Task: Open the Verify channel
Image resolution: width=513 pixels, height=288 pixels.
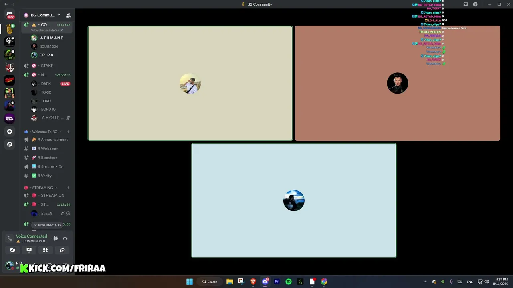Action: tap(47, 176)
